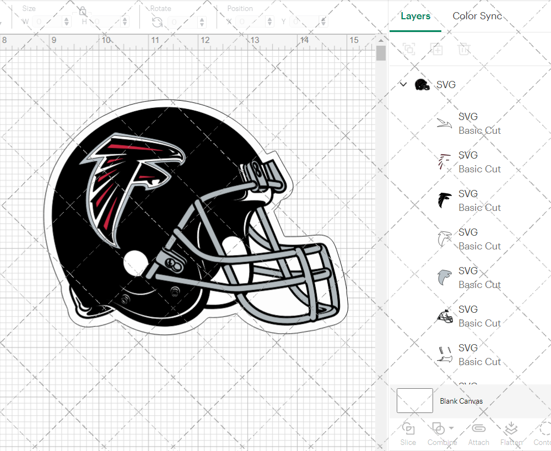Click the Rotate angle input field
This screenshot has height=451, width=551.
point(183,22)
